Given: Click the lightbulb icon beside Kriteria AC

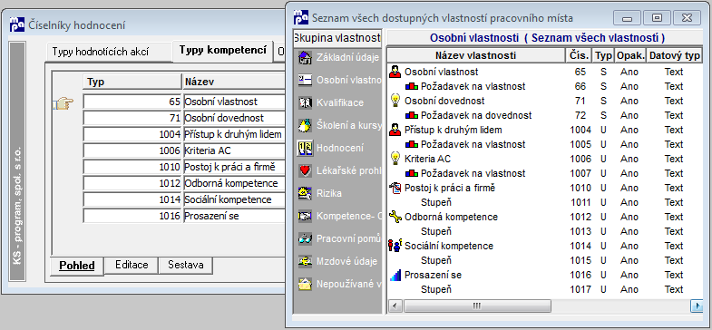Looking at the screenshot, I should [x=395, y=159].
